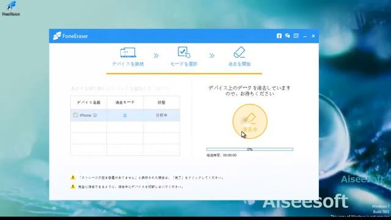391x220 pixels.
Task: Click the info icon next to iPhone
Action: [x=95, y=116]
